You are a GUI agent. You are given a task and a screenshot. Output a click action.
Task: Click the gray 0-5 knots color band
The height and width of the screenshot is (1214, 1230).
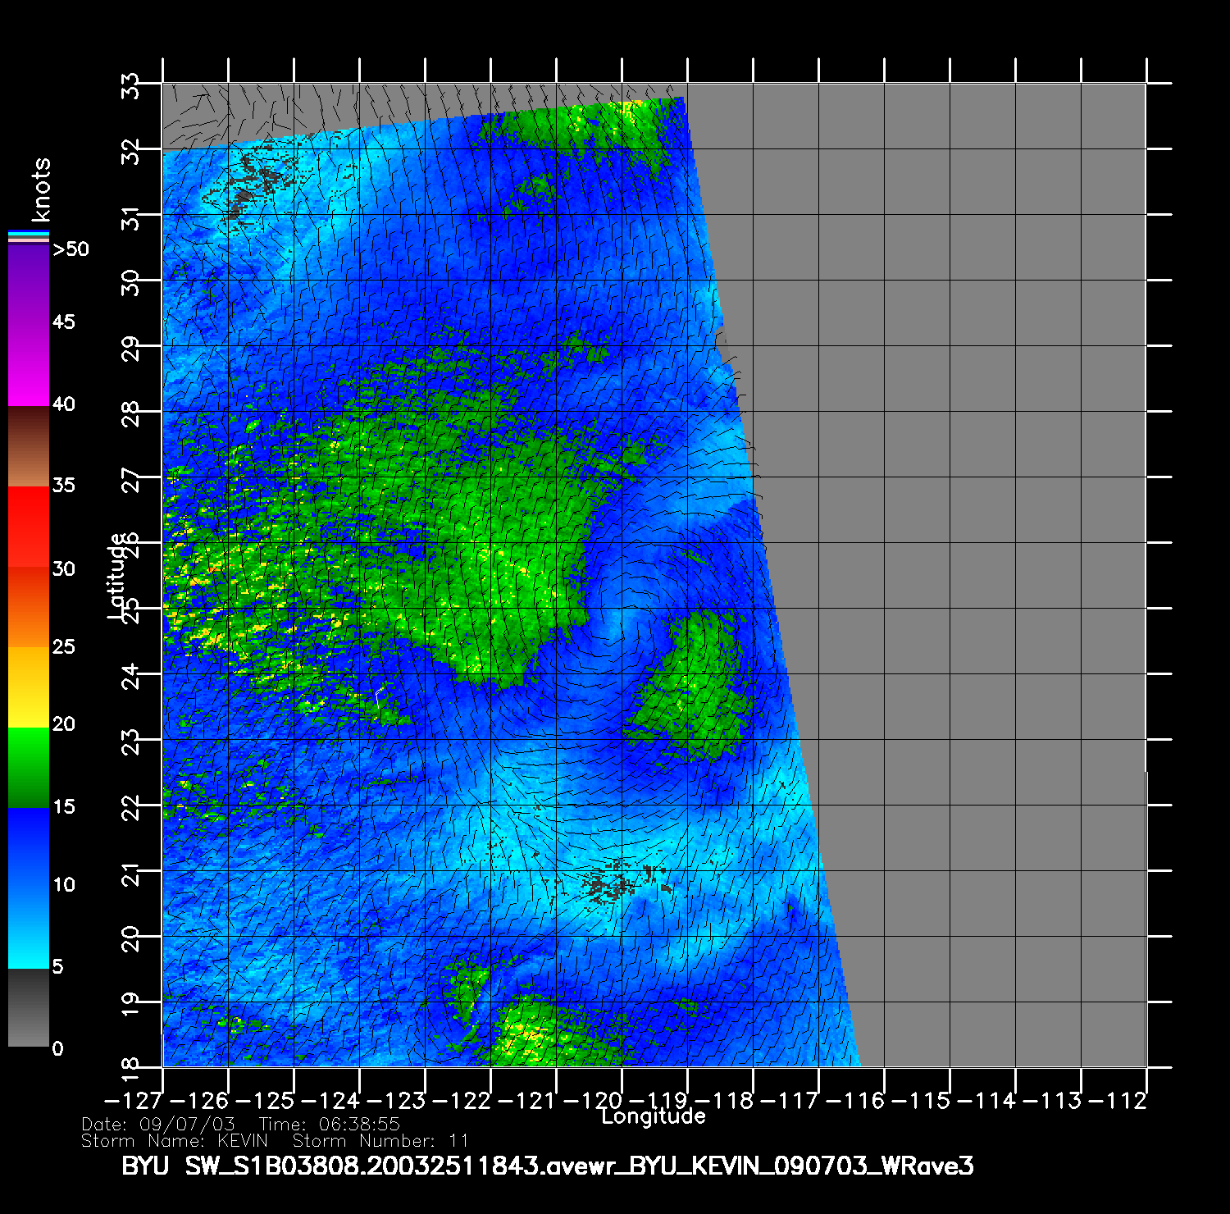[28, 1007]
